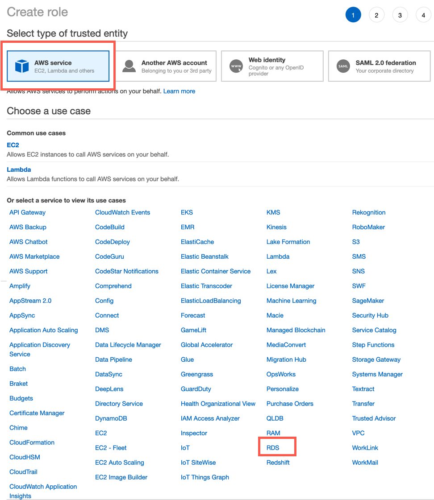
Task: Click the CloudWatch Events service
Action: coord(122,212)
